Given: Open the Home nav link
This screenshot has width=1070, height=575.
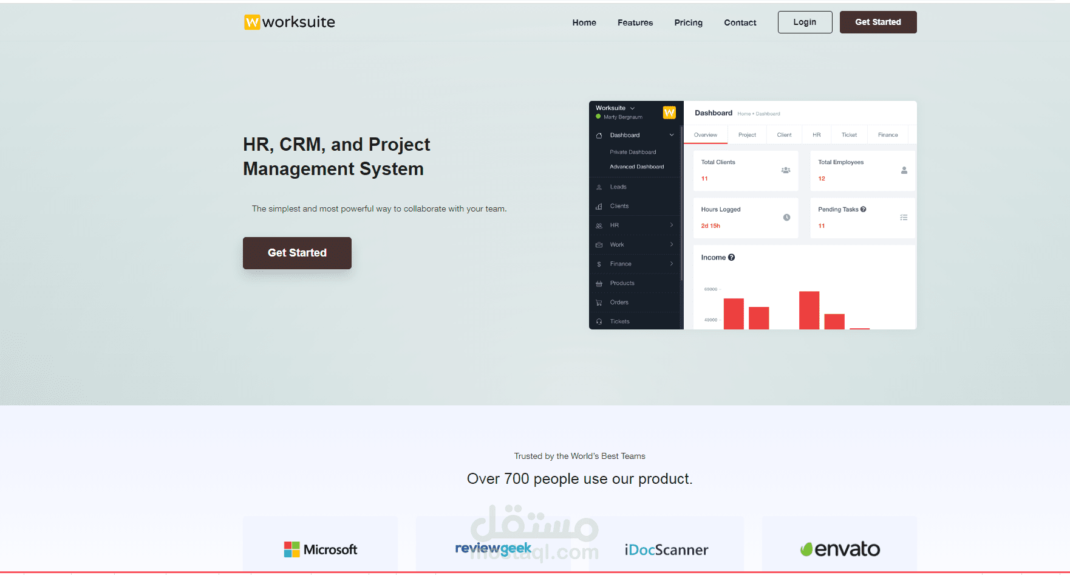Looking at the screenshot, I should click(584, 22).
